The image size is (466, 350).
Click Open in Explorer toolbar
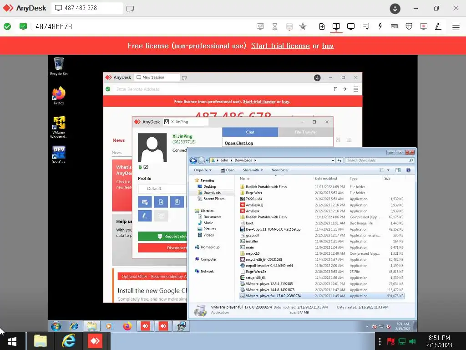pos(228,170)
